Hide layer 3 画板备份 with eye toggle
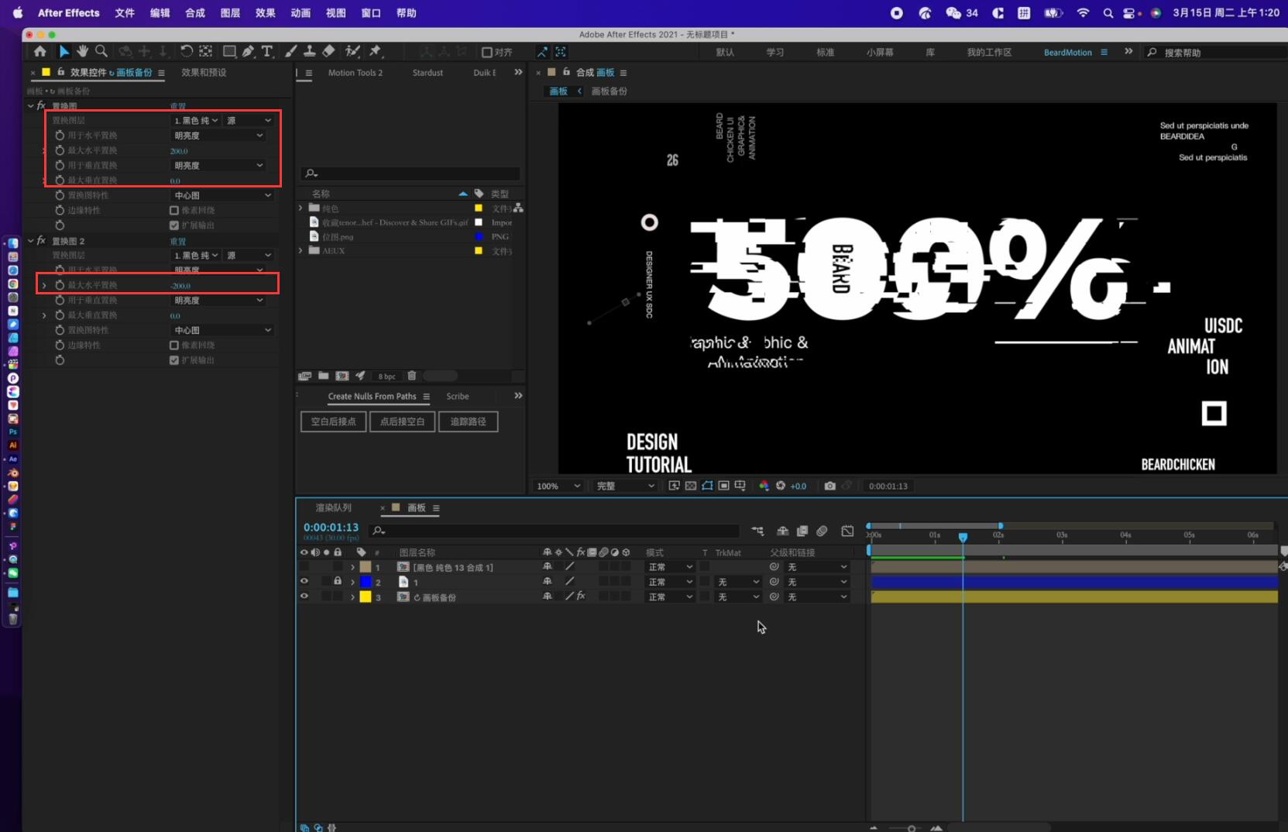 (304, 596)
